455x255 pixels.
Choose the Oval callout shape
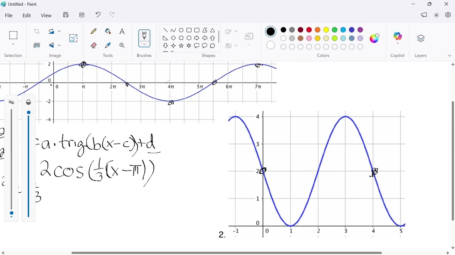pyautogui.click(x=204, y=46)
